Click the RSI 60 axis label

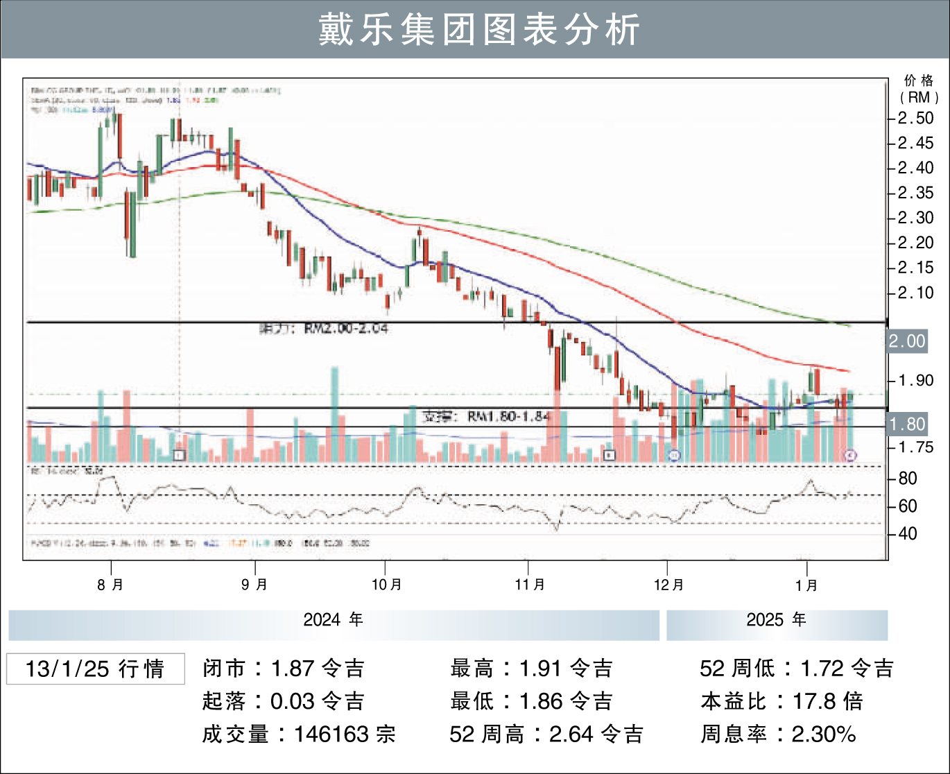click(908, 506)
